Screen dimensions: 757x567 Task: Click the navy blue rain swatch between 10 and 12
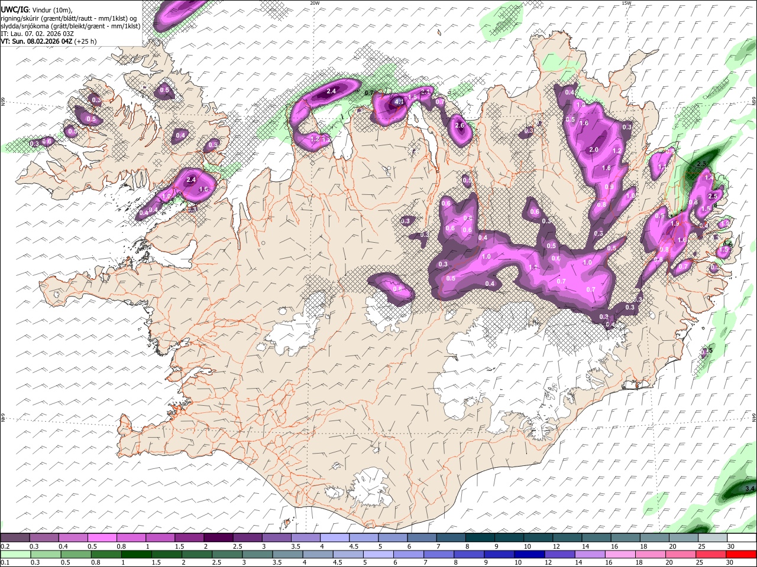tap(529, 555)
